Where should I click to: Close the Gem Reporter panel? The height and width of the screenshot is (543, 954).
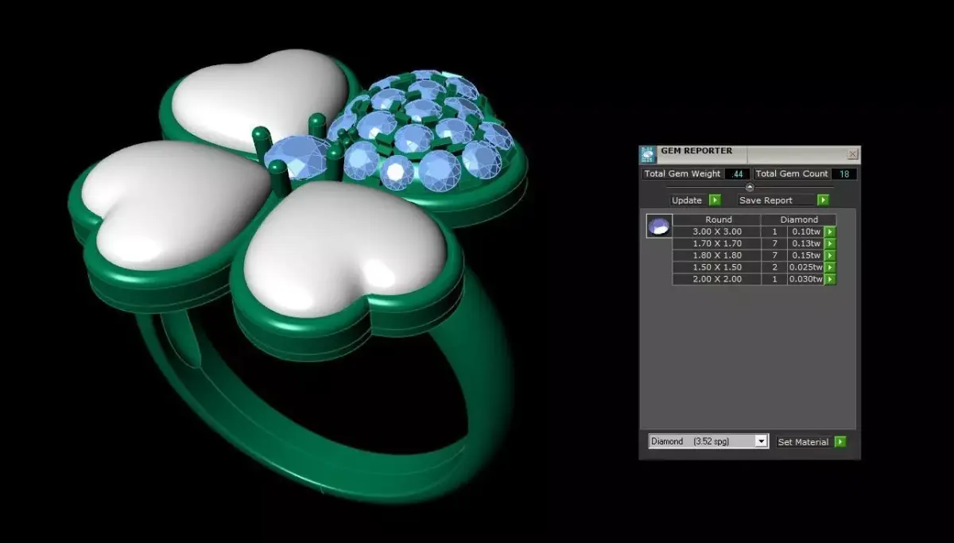[852, 153]
